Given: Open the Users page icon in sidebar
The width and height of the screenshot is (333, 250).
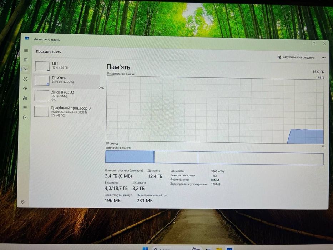Looking at the screenshot, I should (25, 98).
